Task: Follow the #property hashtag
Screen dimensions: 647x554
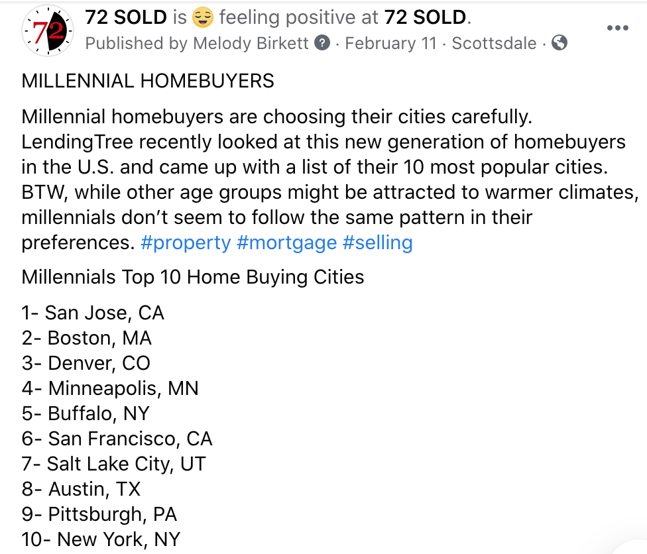Action: click(x=186, y=243)
